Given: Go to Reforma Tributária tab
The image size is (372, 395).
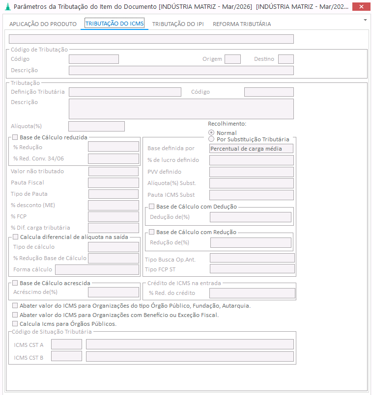Looking at the screenshot, I should (x=242, y=24).
